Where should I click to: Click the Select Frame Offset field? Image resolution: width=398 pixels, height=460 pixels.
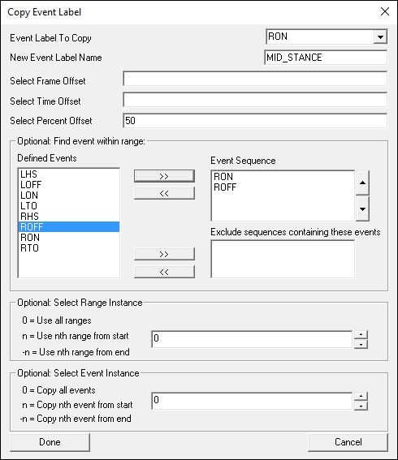coord(255,79)
